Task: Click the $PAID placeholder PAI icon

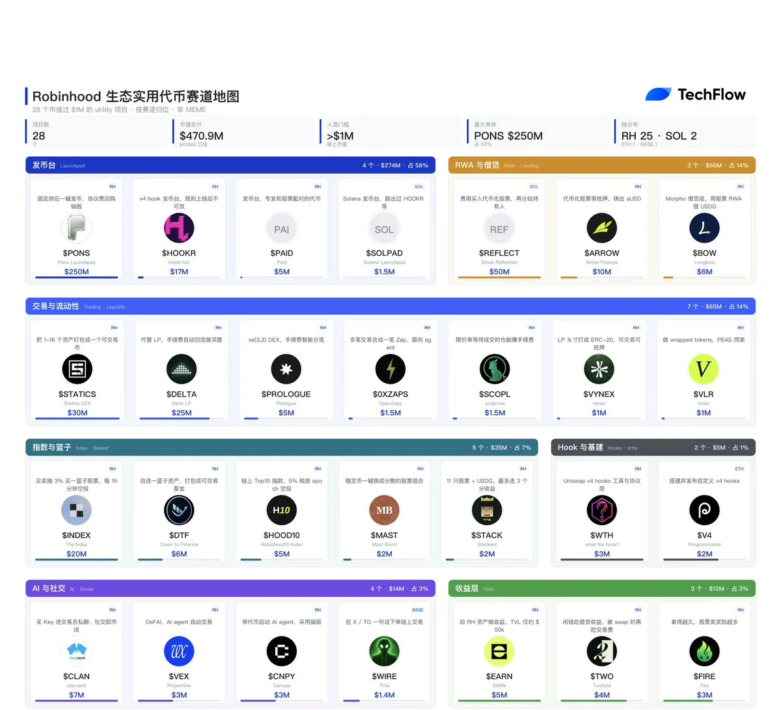Action: pos(282,229)
